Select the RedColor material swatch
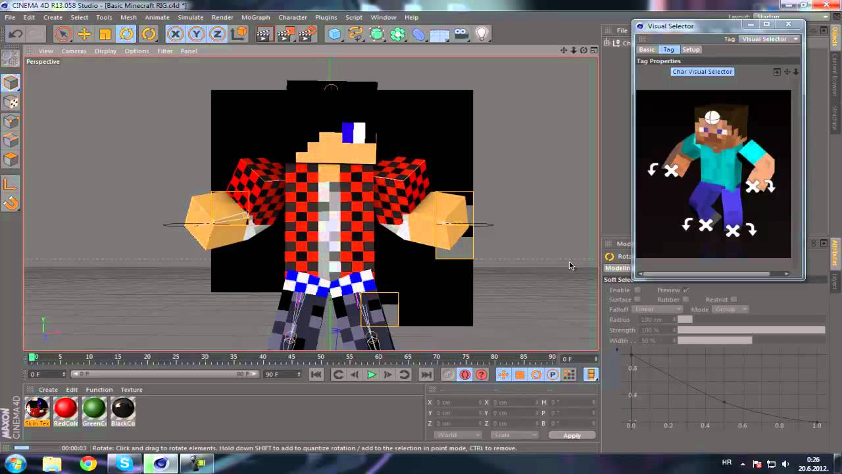Screen dimensions: 842x474 (66, 412)
